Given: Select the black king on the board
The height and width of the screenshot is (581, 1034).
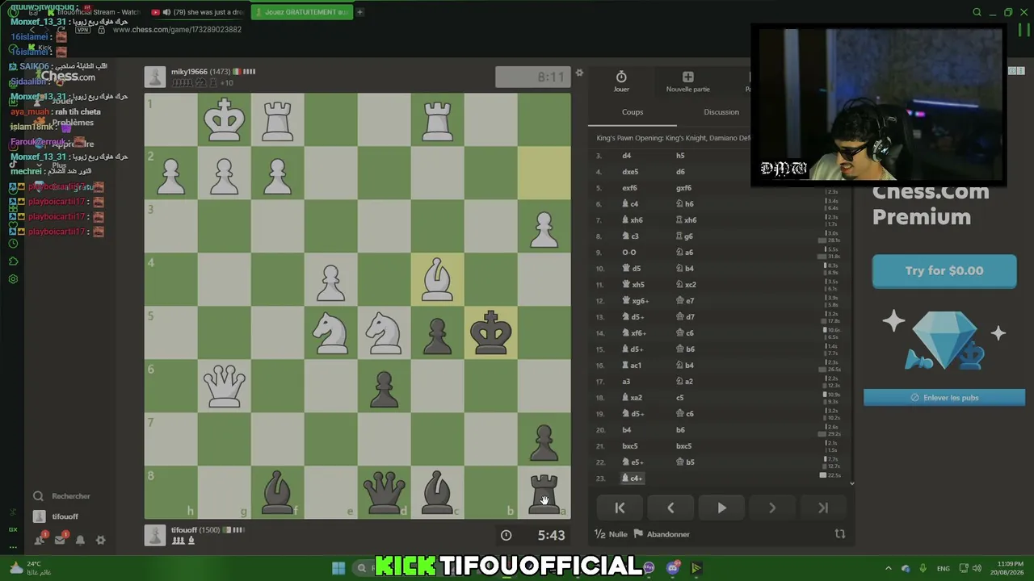Looking at the screenshot, I should point(491,332).
